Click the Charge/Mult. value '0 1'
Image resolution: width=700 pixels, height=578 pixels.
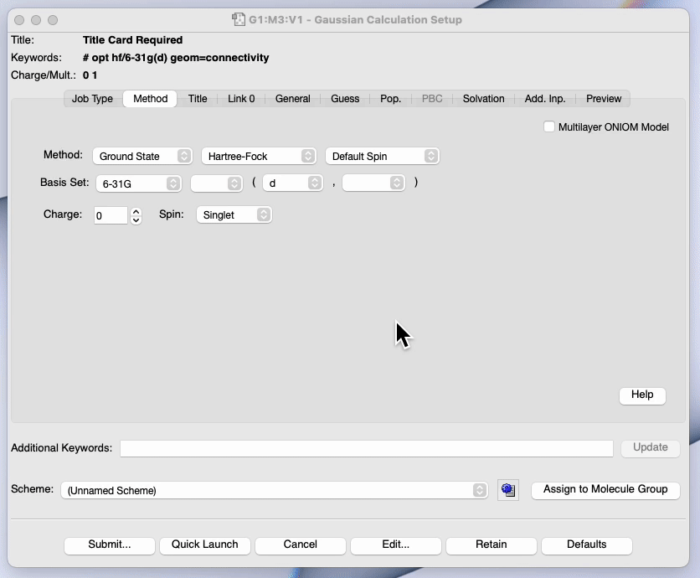[90, 75]
